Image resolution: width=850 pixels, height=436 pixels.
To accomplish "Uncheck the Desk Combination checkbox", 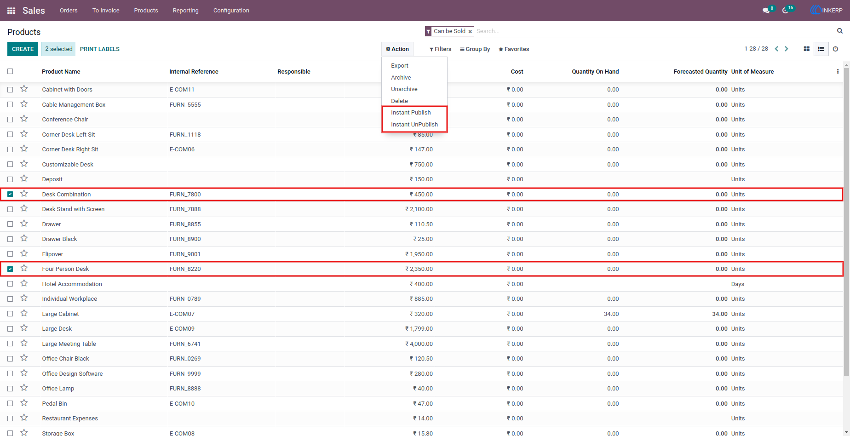I will (x=10, y=194).
